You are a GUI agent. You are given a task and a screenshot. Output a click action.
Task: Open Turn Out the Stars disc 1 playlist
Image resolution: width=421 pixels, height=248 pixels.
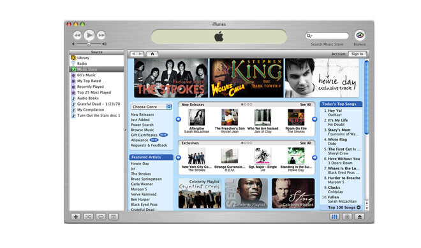point(97,116)
